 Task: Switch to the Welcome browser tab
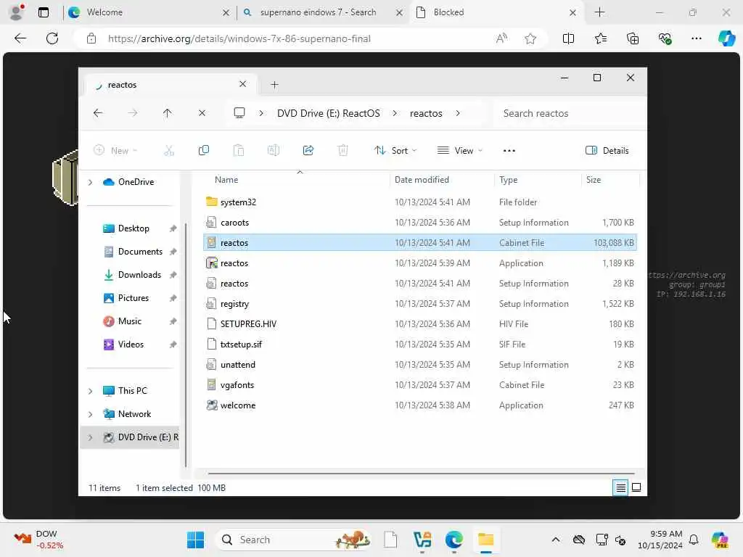point(148,12)
